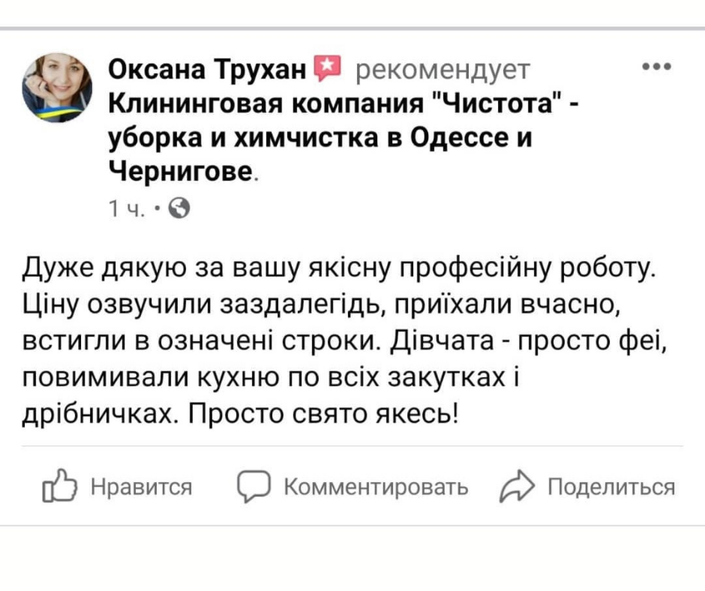Viewport: 705px width, 591px height.
Task: Open the Оксана Трухан profile name link
Action: coord(208,70)
